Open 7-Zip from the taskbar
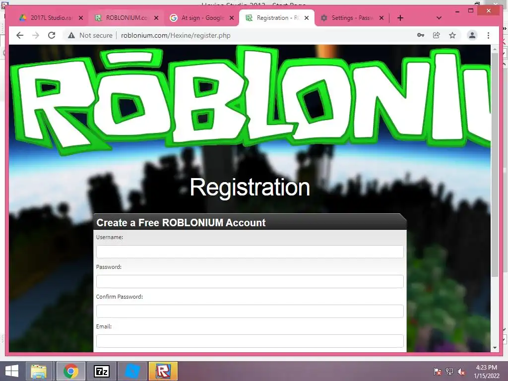The width and height of the screenshot is (508, 381). pyautogui.click(x=101, y=371)
